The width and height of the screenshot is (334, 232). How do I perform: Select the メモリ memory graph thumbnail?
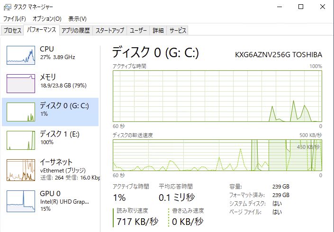point(21,83)
